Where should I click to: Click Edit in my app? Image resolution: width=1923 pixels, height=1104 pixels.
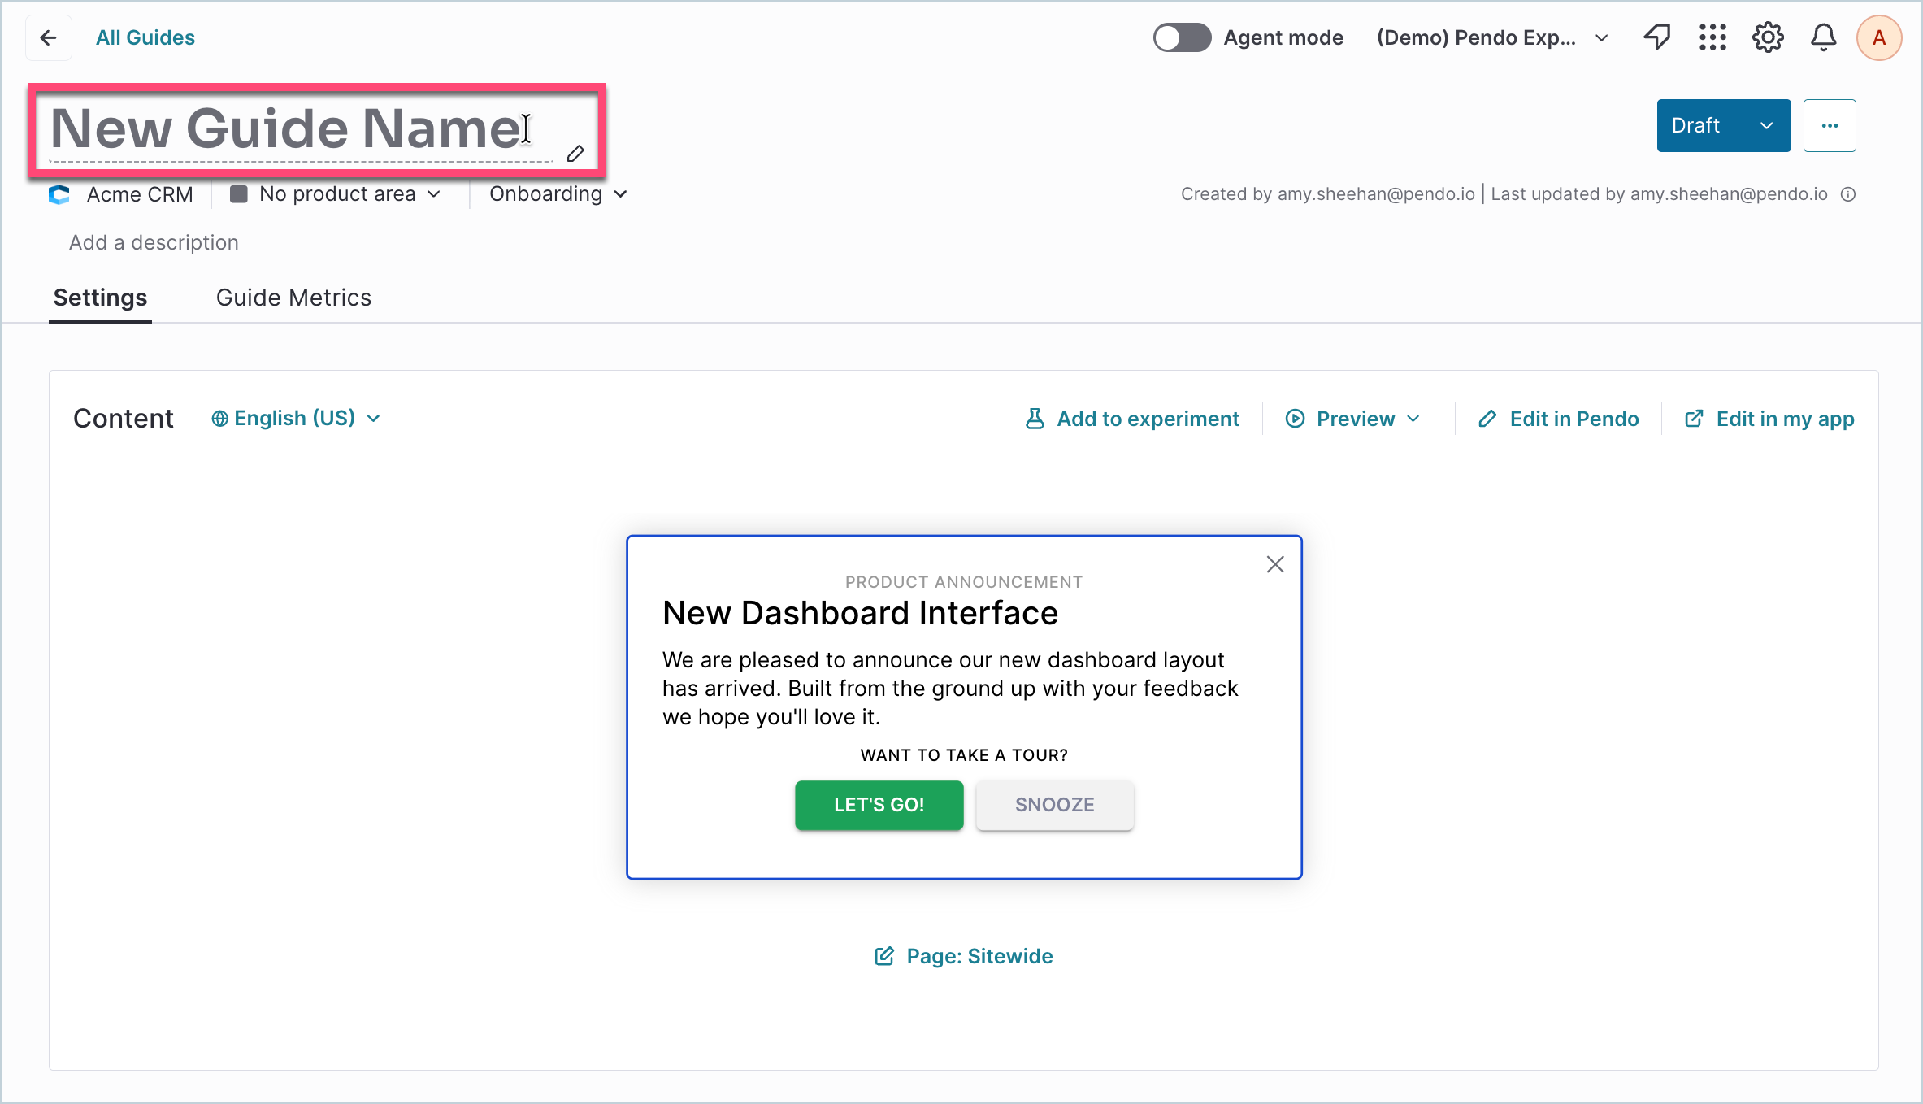tap(1769, 419)
